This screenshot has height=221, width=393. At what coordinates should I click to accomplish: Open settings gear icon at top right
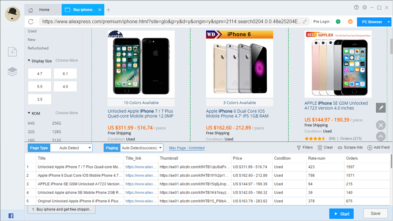pos(364,8)
